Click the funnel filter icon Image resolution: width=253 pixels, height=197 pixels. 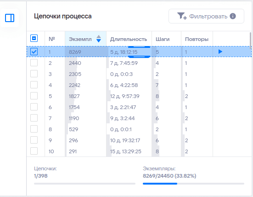[x=182, y=16]
